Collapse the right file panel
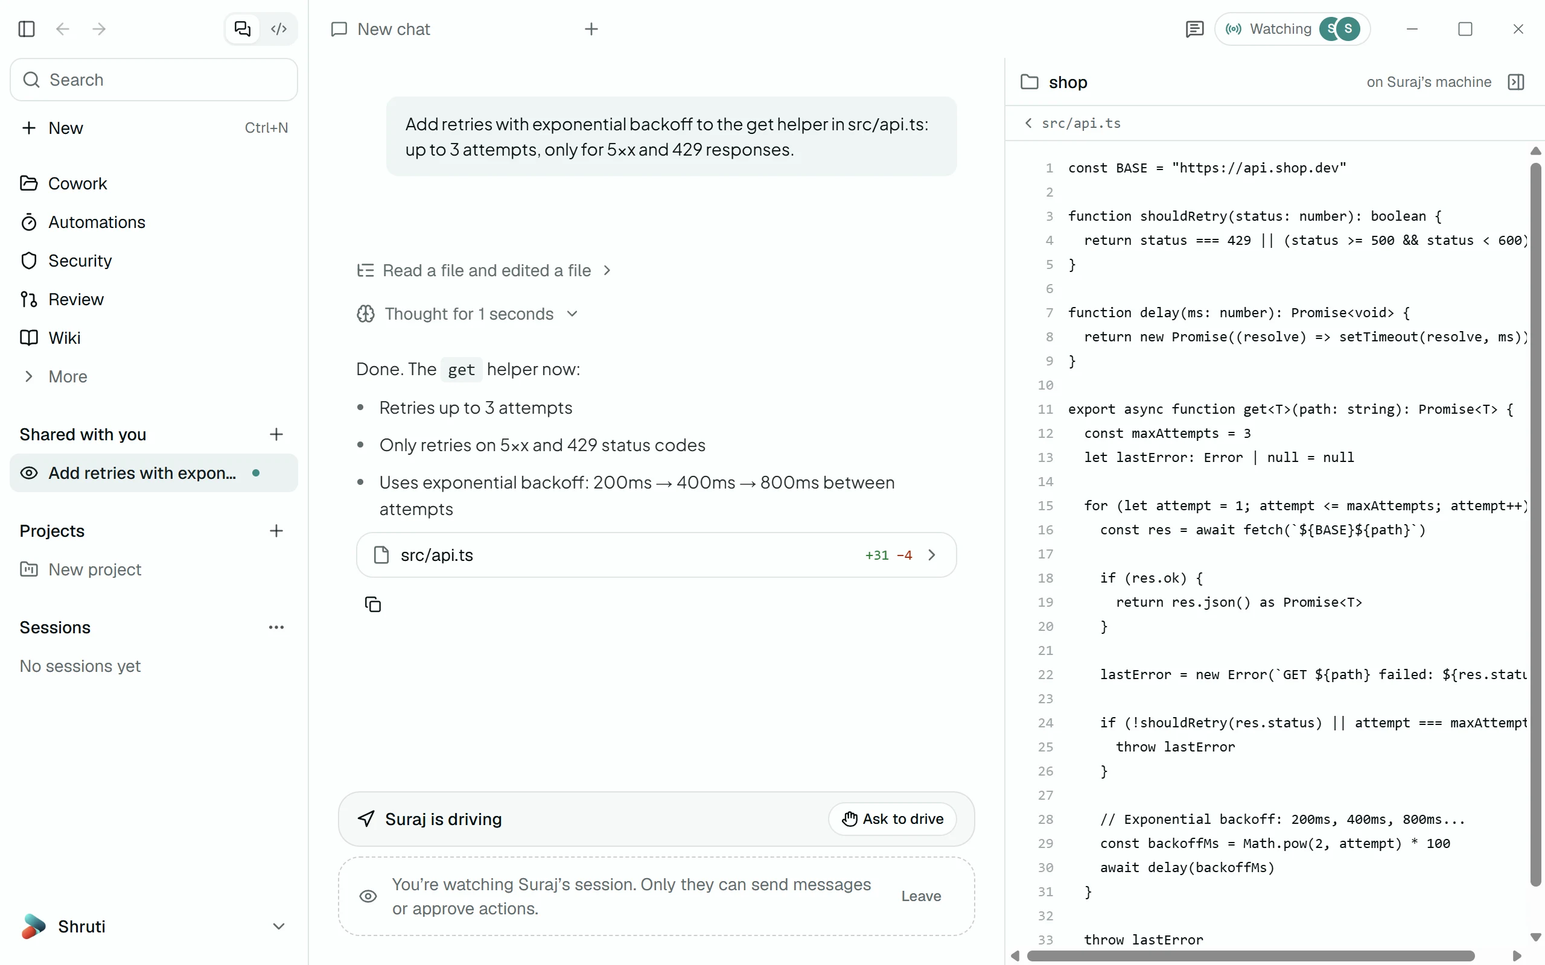Viewport: 1545px width, 965px height. [x=1516, y=81]
